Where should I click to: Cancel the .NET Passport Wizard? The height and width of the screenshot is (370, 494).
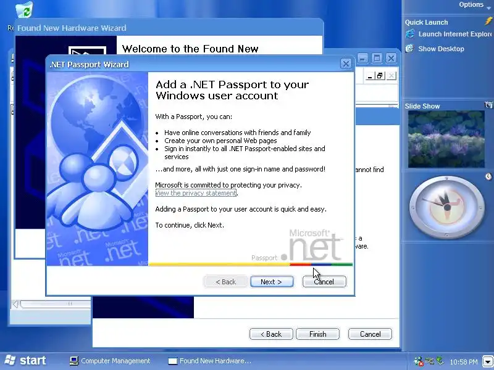324,282
